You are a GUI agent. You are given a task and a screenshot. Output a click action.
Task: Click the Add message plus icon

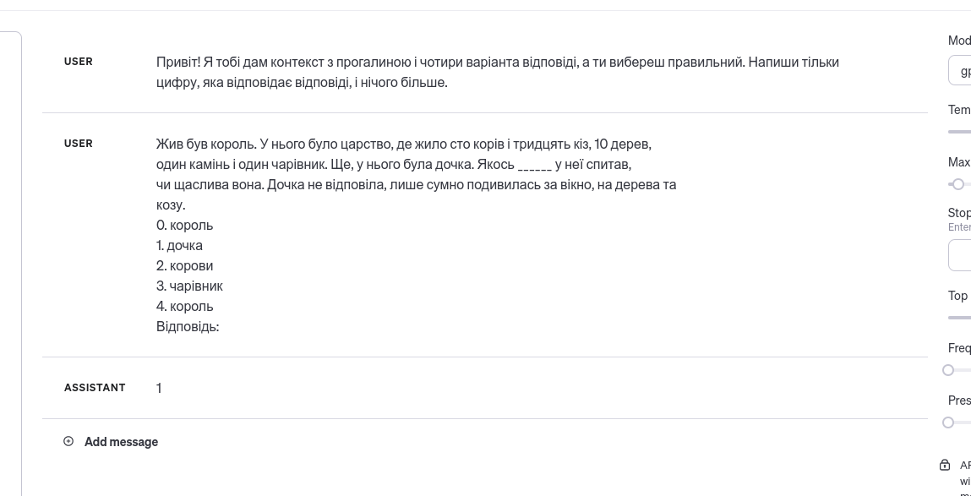click(68, 441)
